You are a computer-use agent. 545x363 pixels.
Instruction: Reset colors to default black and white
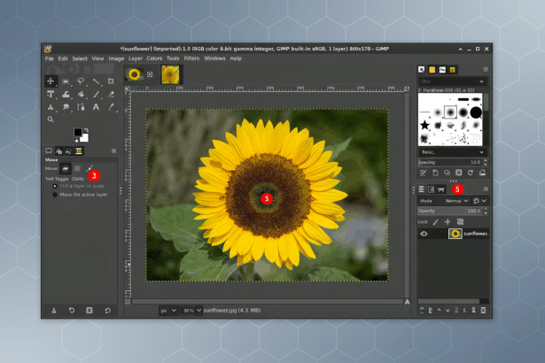(x=75, y=140)
